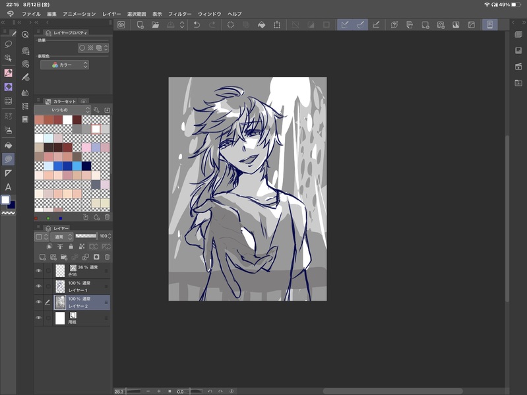Open the blending mode 通常 dropdown

pos(62,237)
